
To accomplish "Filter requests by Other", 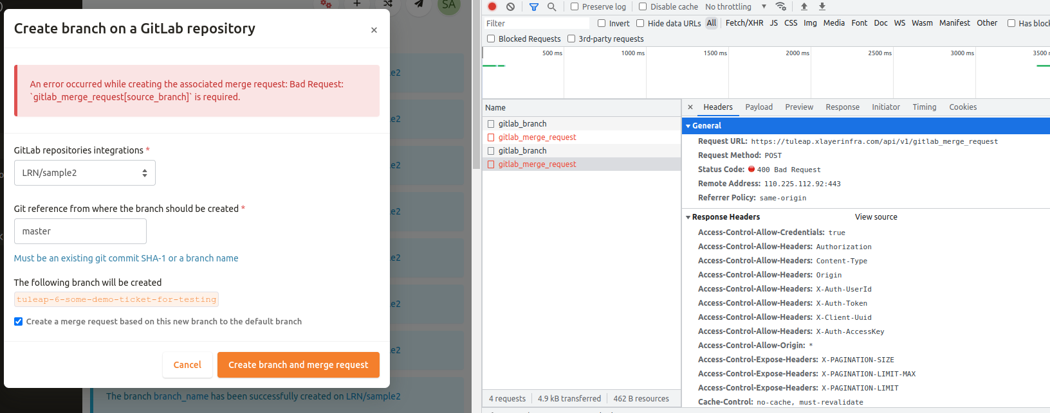I will (987, 23).
